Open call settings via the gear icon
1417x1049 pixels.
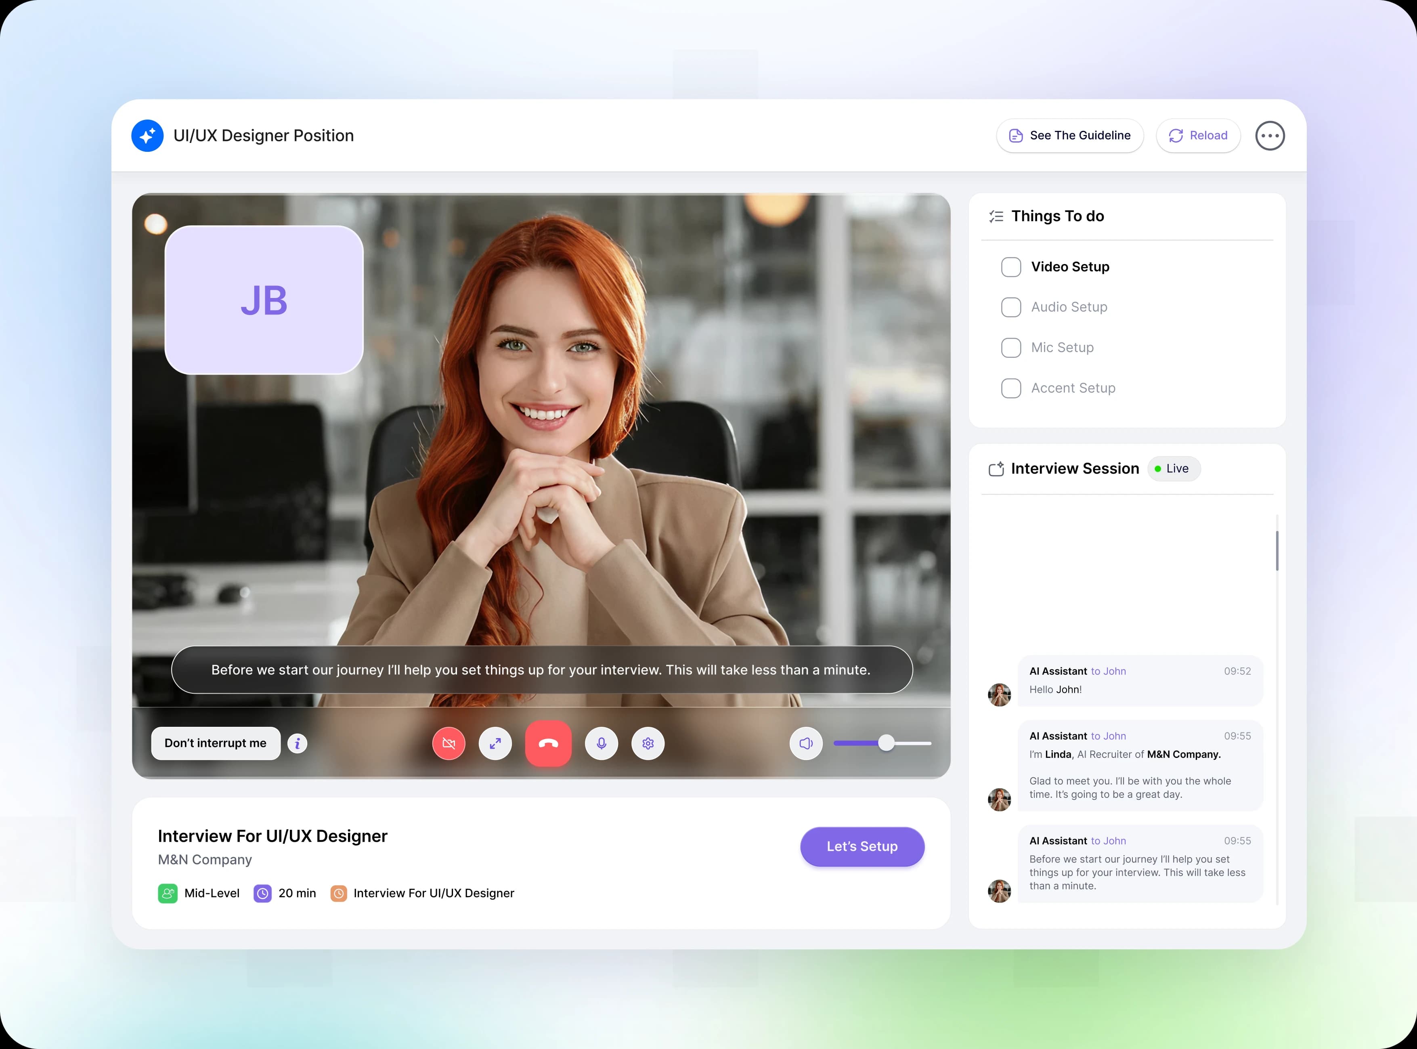[648, 743]
